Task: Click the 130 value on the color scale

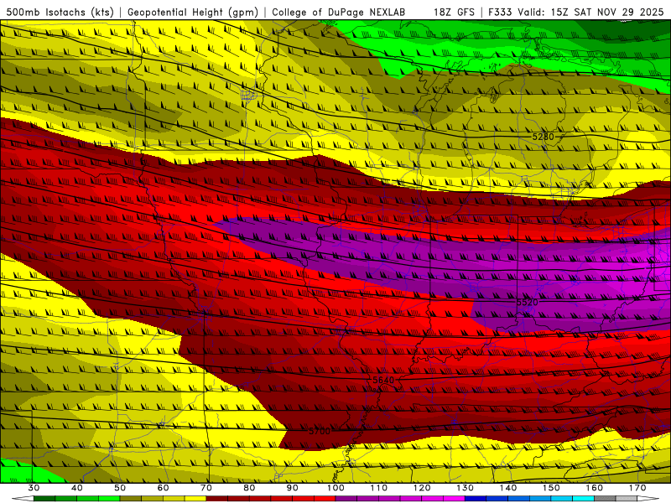Action: click(466, 488)
